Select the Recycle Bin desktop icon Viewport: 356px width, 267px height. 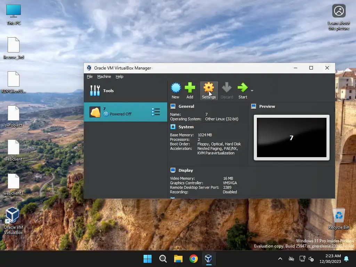coord(339,219)
